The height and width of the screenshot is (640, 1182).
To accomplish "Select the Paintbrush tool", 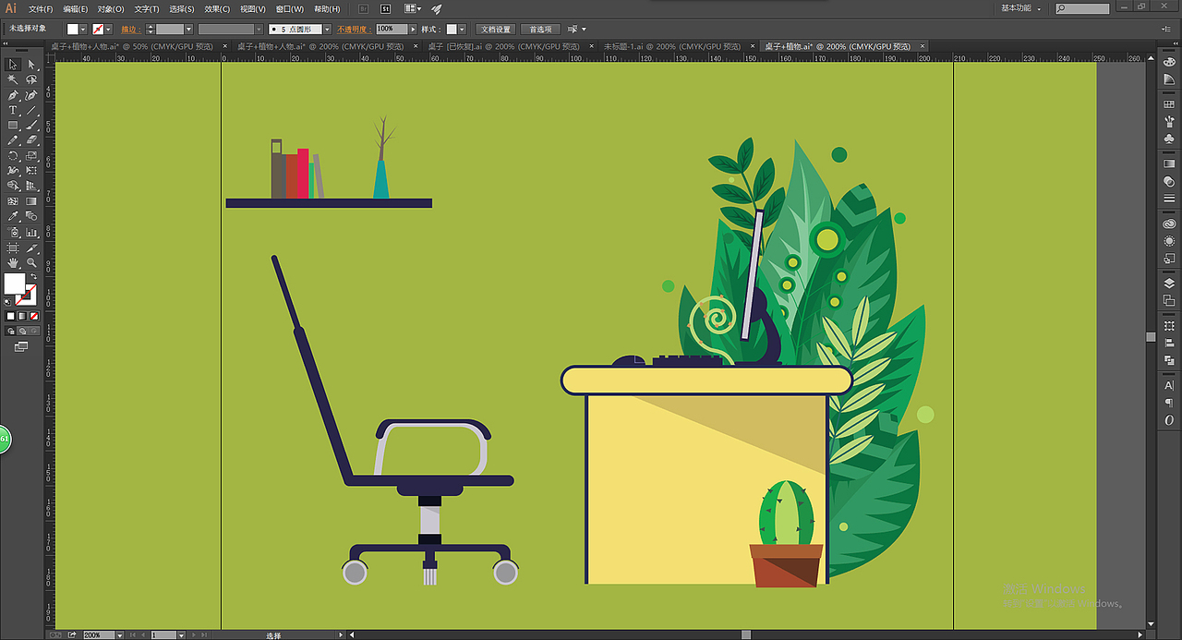I will coord(30,125).
